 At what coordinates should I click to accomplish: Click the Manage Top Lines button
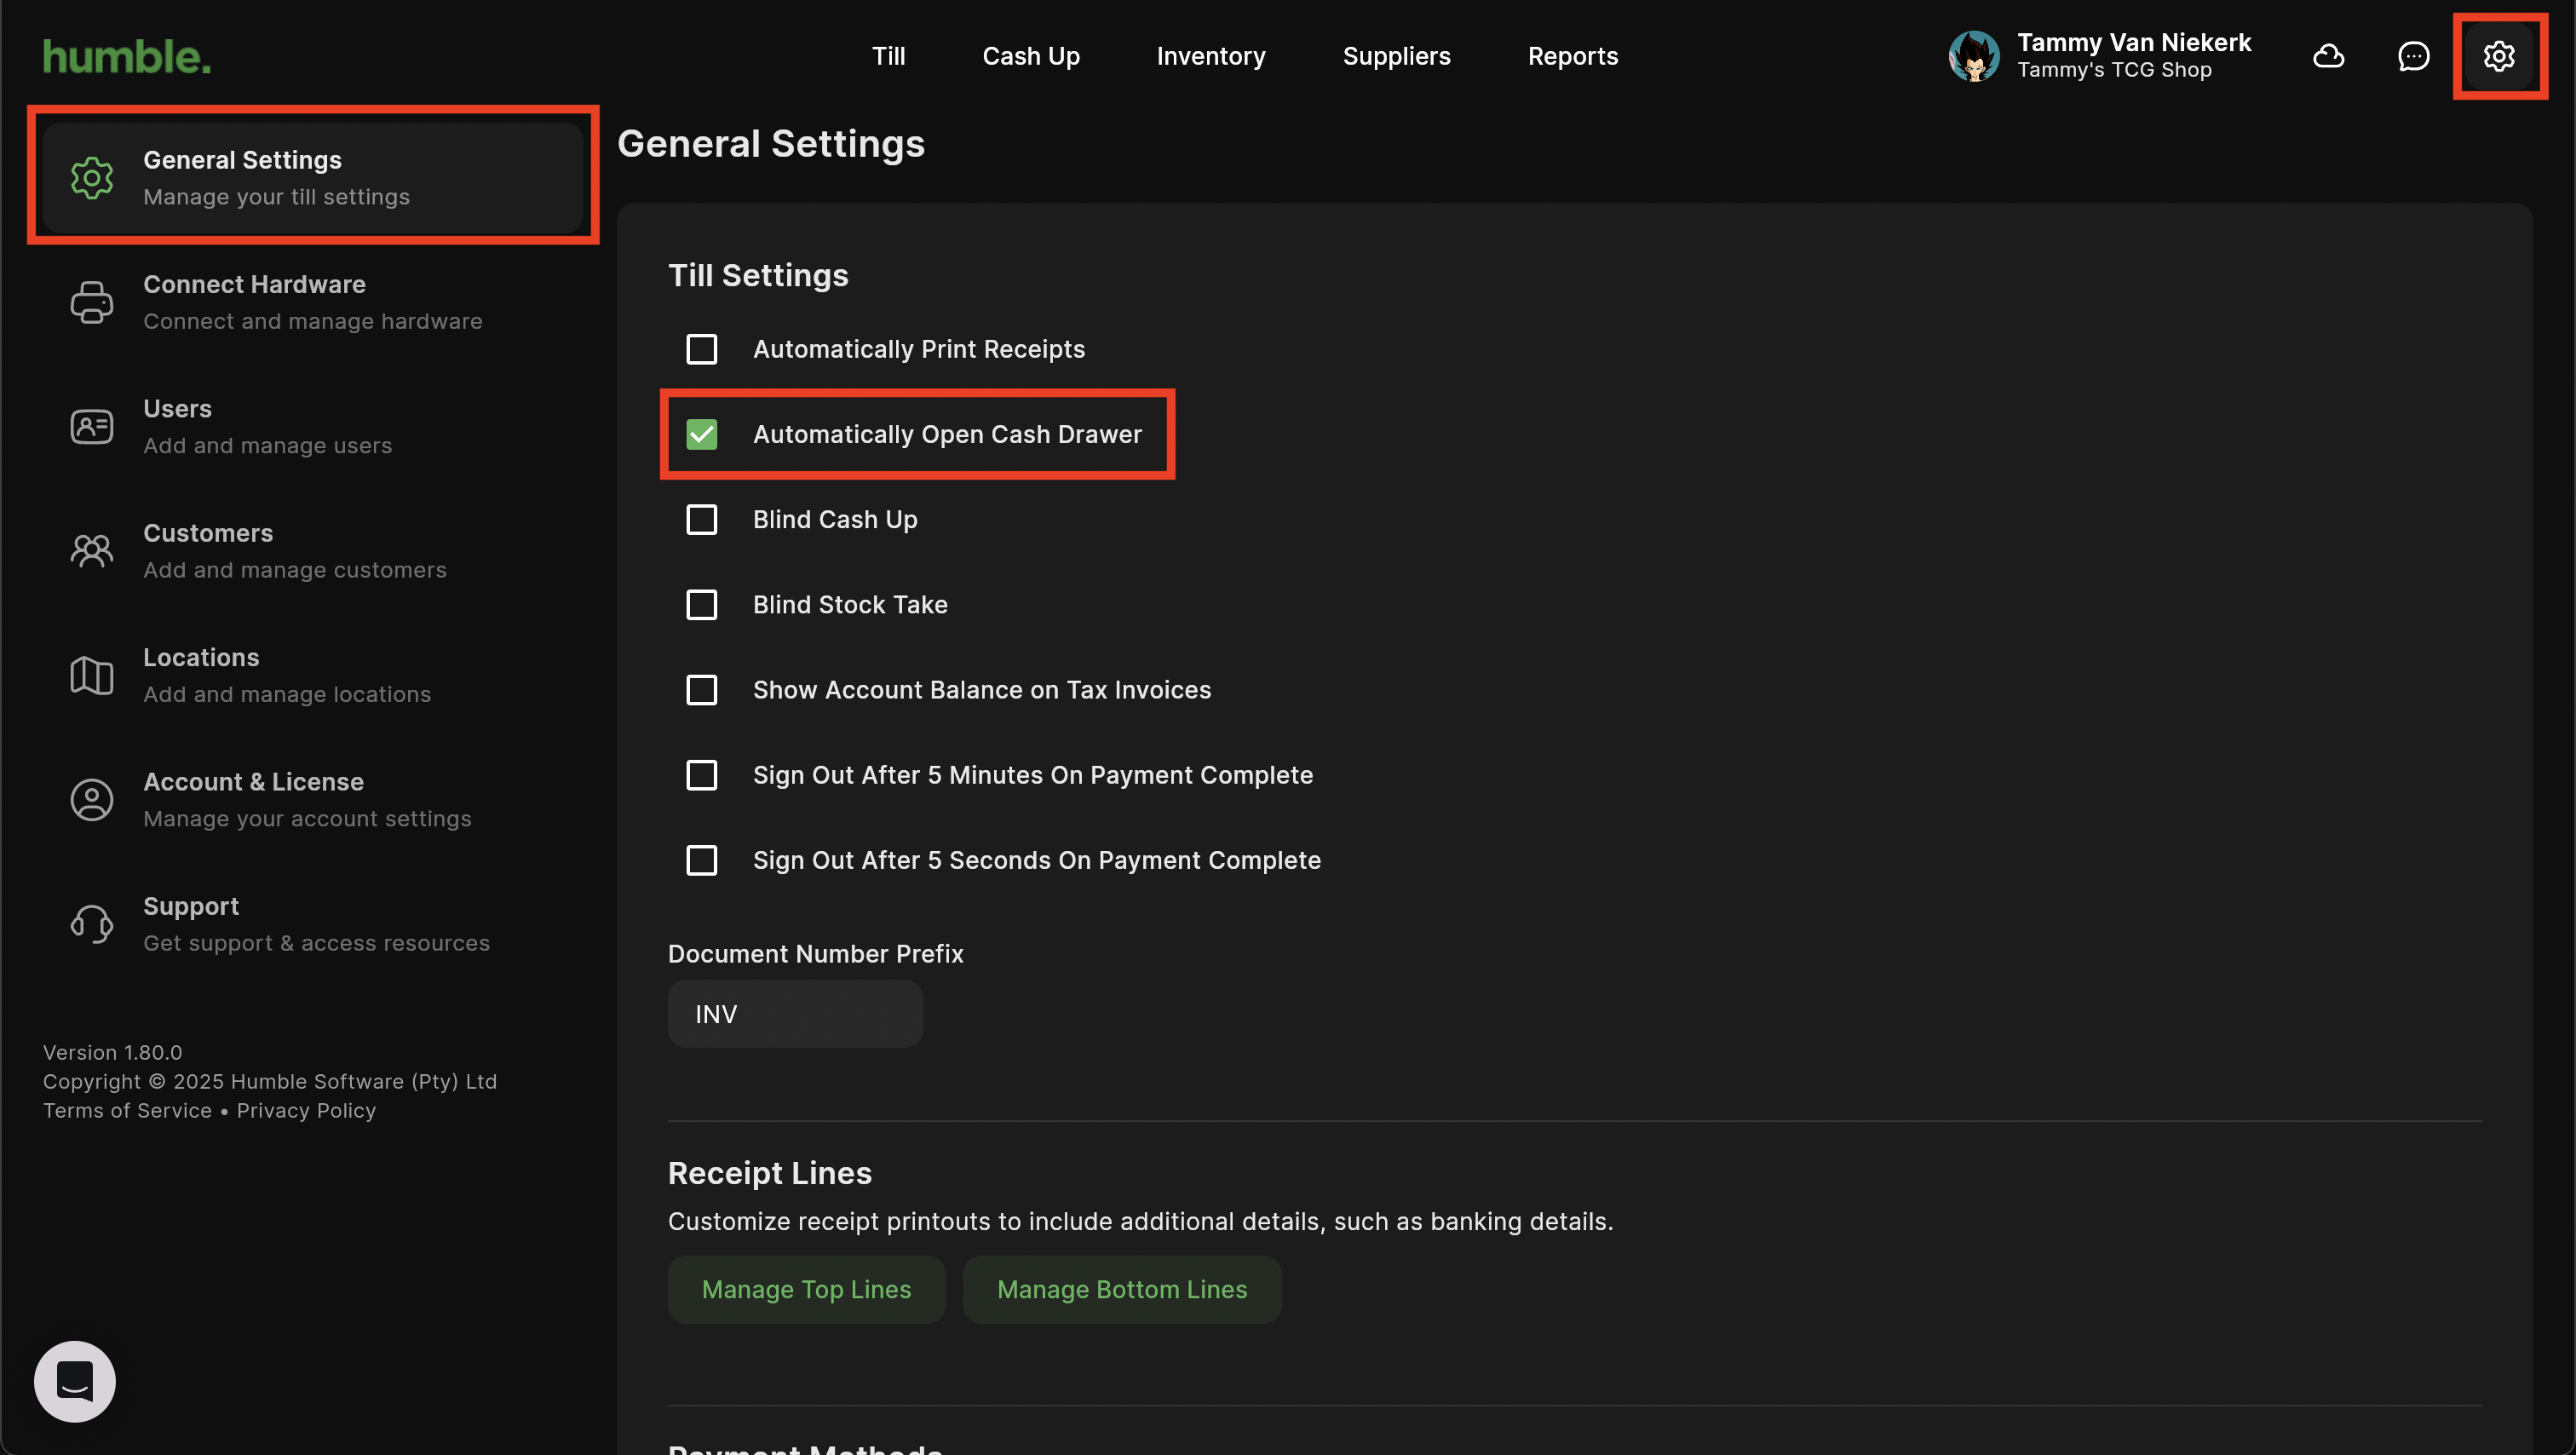tap(806, 1289)
